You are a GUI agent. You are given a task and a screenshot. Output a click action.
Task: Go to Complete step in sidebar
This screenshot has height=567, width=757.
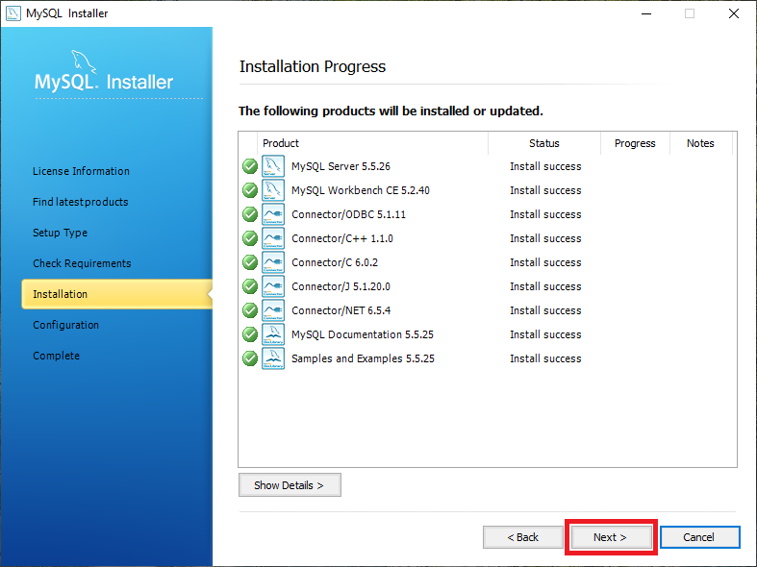point(56,356)
